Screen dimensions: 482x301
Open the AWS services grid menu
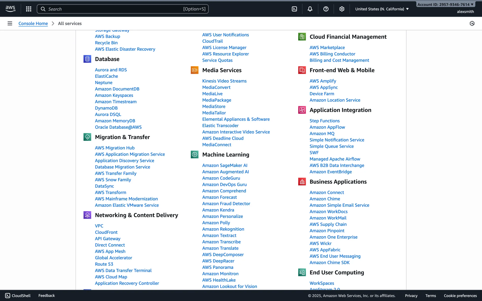[x=29, y=9]
